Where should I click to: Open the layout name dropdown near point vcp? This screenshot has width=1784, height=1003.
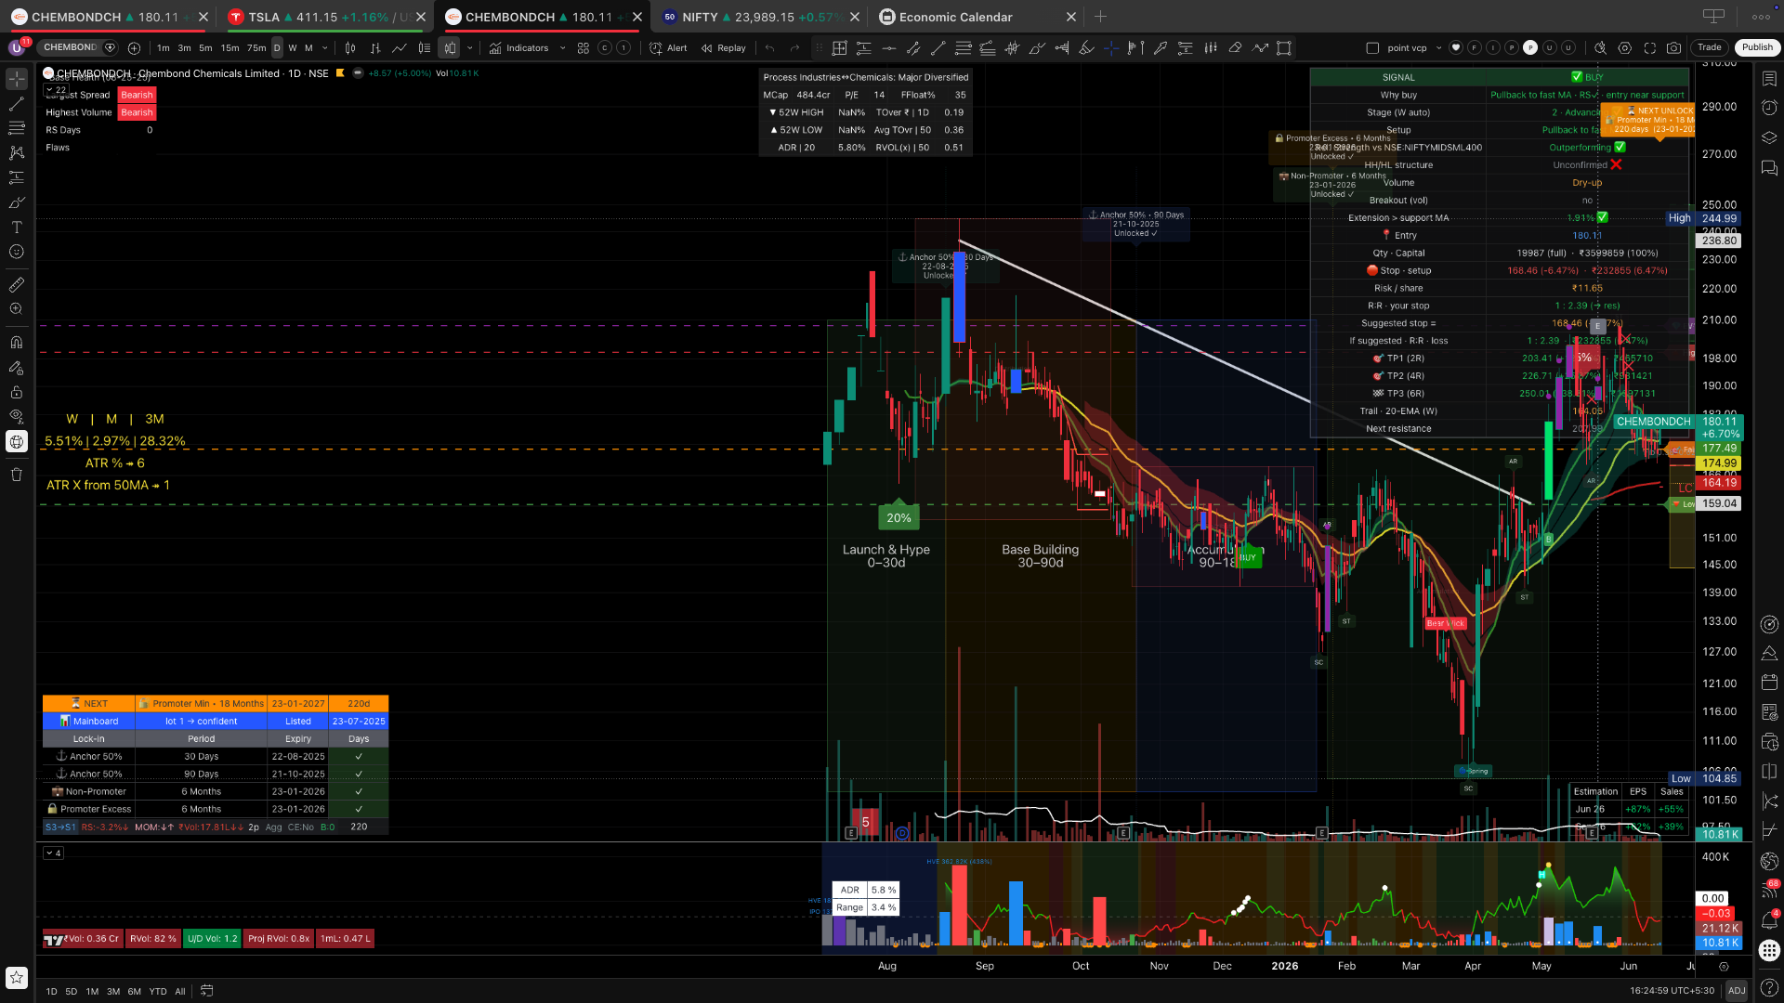[1438, 47]
